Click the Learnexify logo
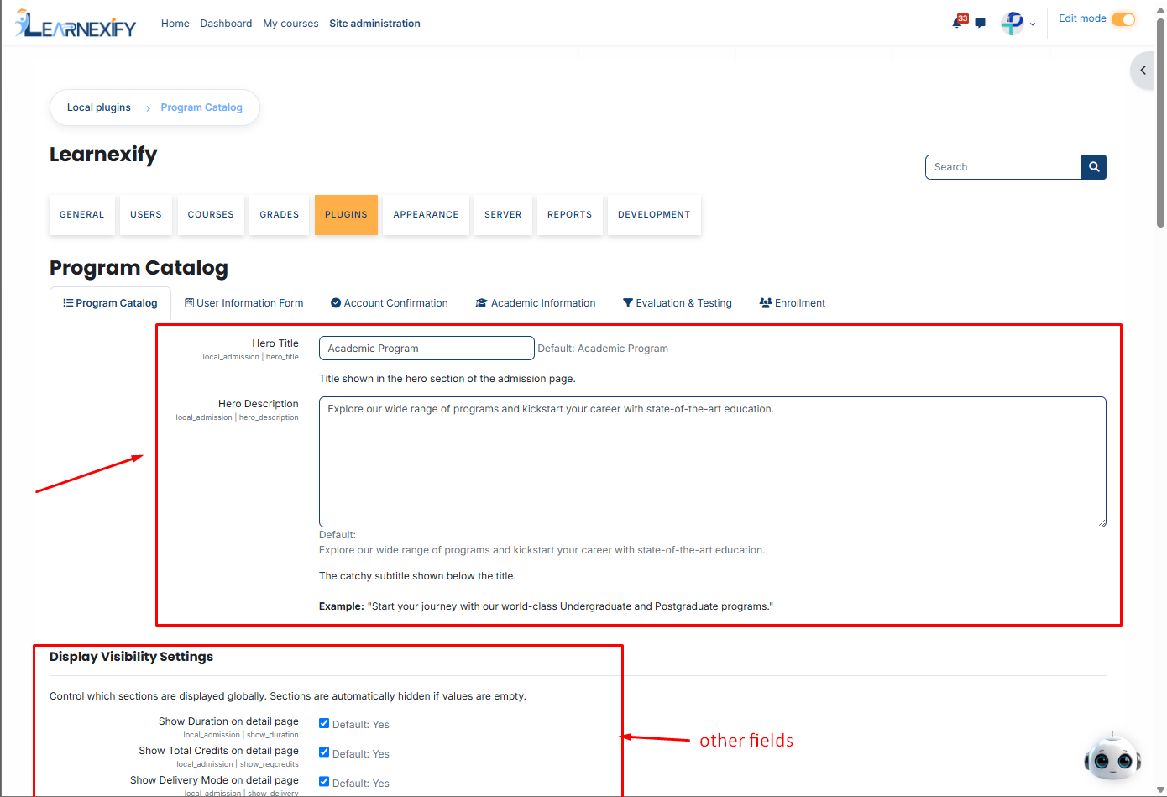1167x797 pixels. pyautogui.click(x=76, y=24)
